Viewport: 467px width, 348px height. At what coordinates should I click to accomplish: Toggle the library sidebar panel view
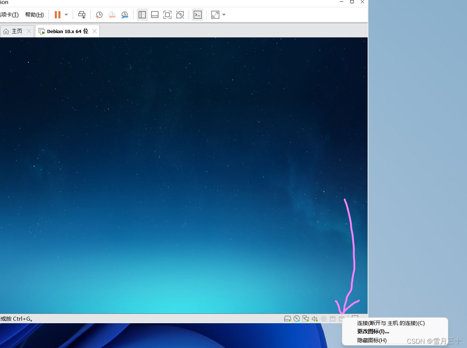tap(142, 15)
